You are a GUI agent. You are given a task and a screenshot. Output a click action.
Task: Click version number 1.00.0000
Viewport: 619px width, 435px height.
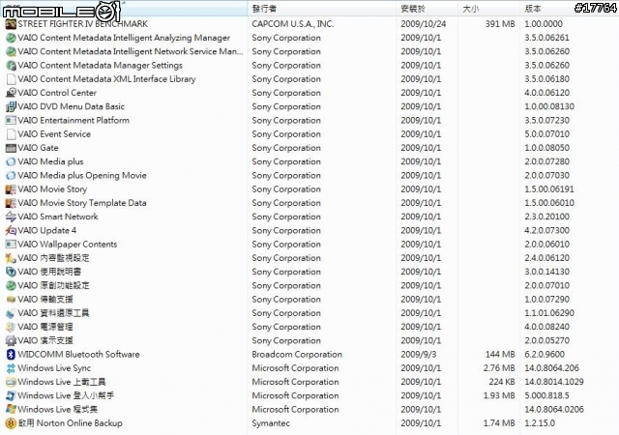coord(544,24)
